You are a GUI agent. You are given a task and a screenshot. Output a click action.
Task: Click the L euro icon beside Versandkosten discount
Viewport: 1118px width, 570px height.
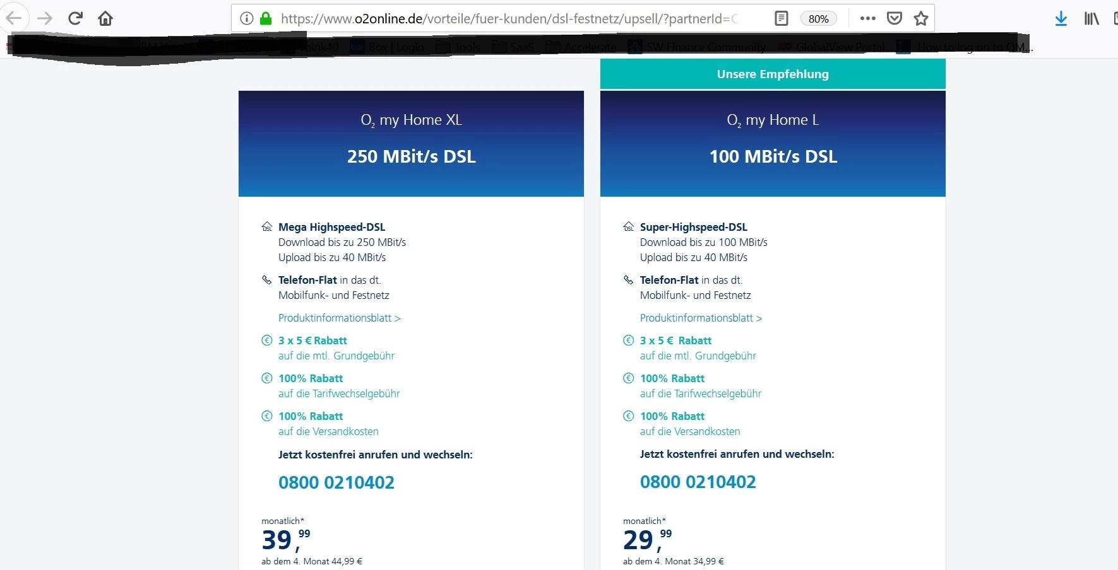pos(629,416)
